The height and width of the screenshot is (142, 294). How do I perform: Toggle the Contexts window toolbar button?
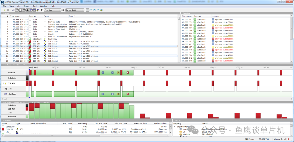31,10
